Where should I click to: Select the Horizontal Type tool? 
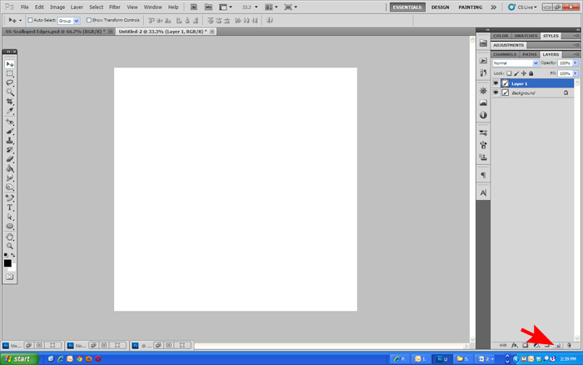pos(10,207)
